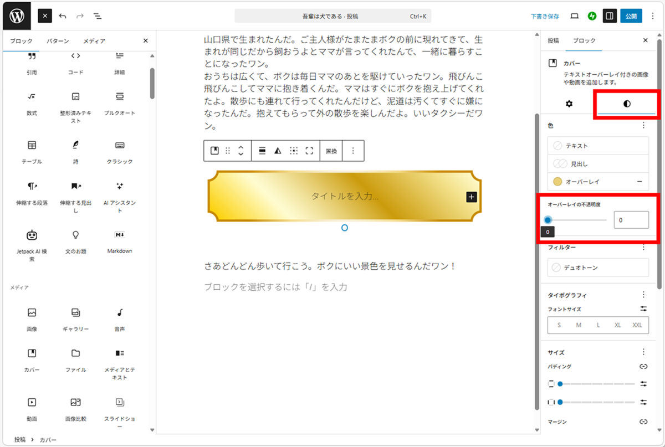Switch to the パターン tab

coord(58,41)
